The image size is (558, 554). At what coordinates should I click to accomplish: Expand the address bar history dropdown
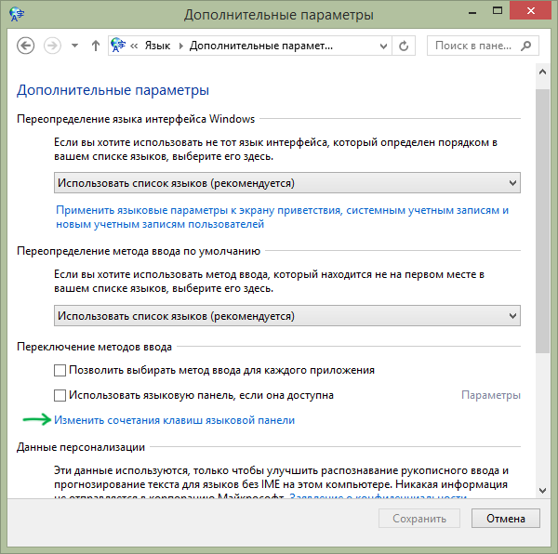tap(383, 46)
